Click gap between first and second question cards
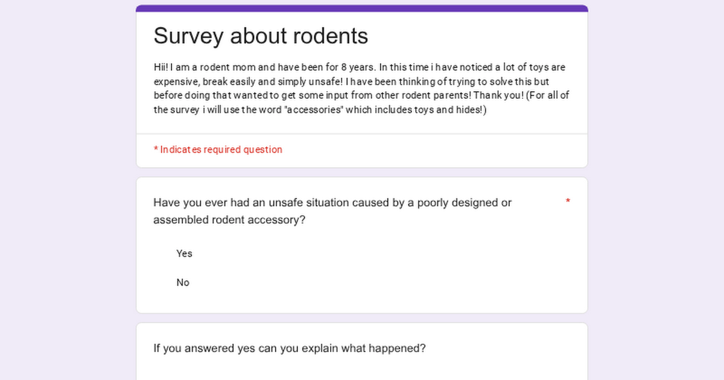 [362, 318]
